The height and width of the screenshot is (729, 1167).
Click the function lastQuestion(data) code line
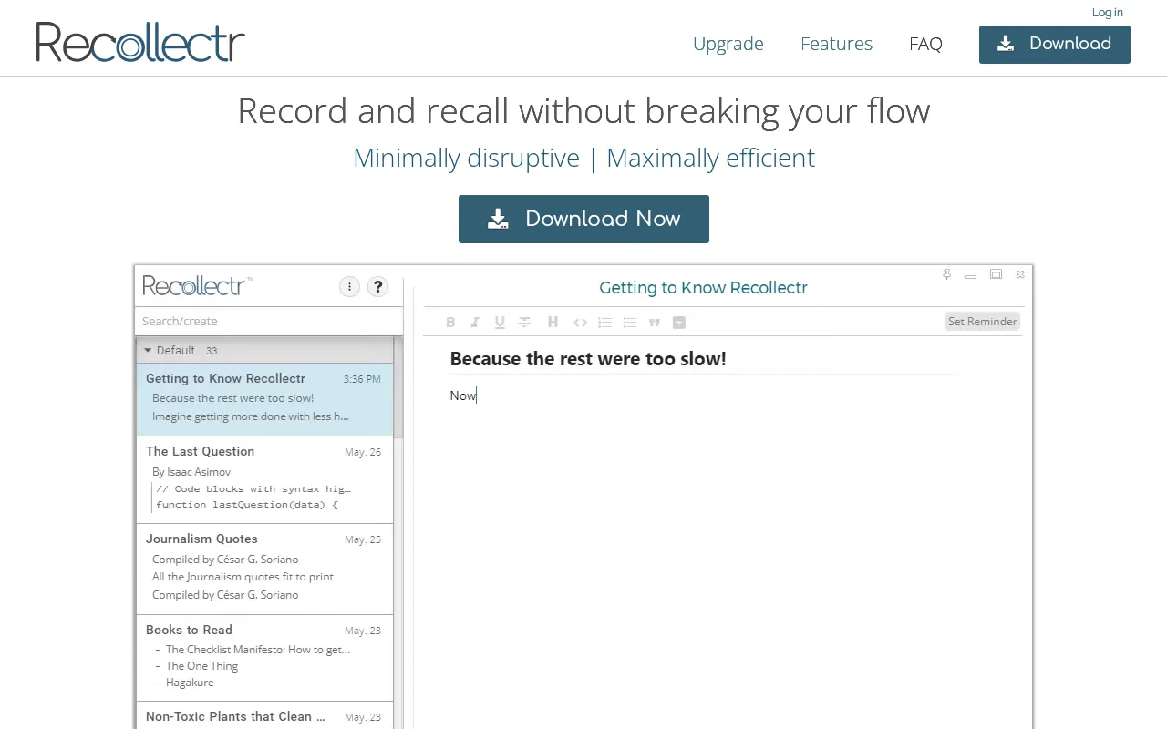click(247, 504)
